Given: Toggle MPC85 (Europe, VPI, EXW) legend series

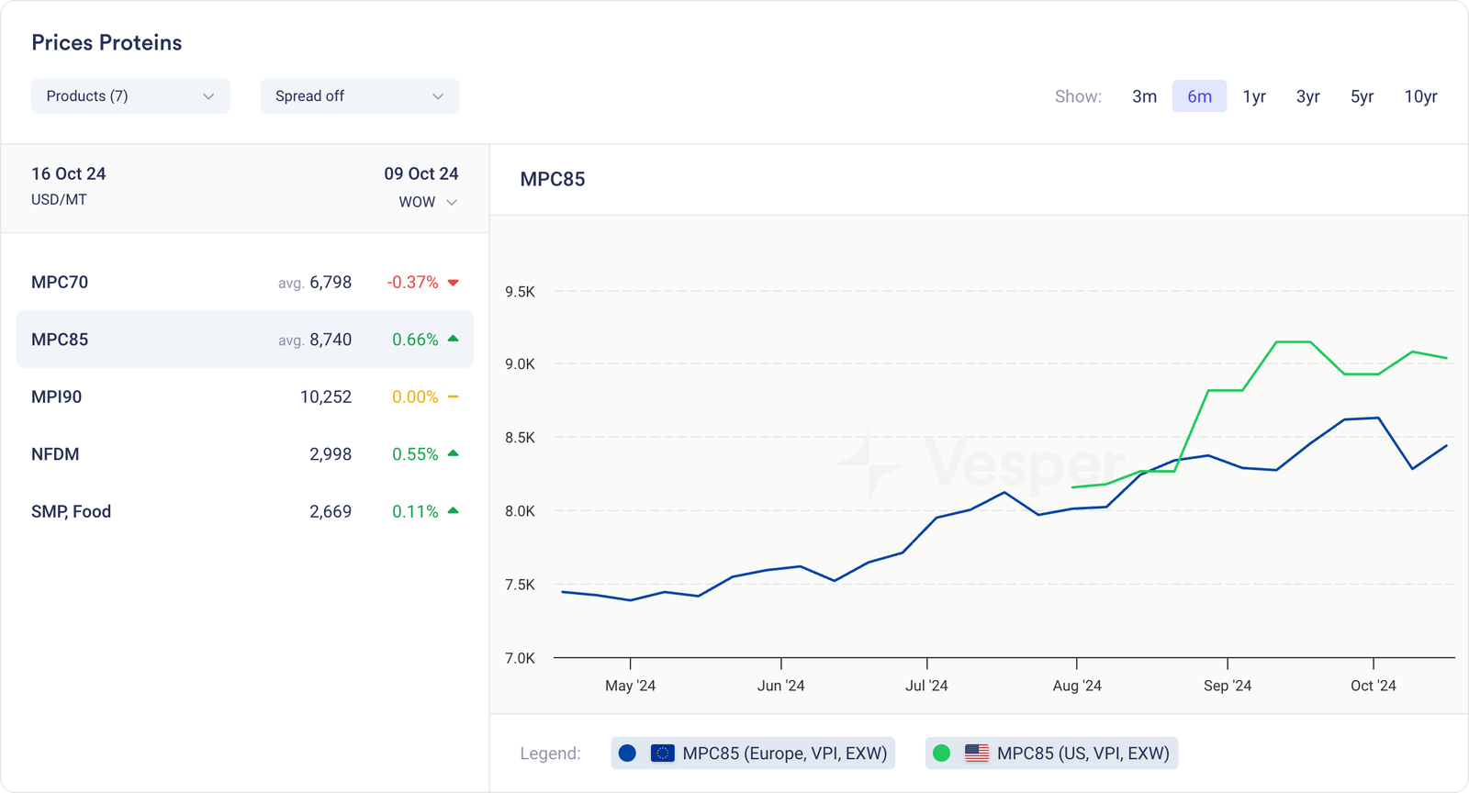Looking at the screenshot, I should pyautogui.click(x=784, y=754).
